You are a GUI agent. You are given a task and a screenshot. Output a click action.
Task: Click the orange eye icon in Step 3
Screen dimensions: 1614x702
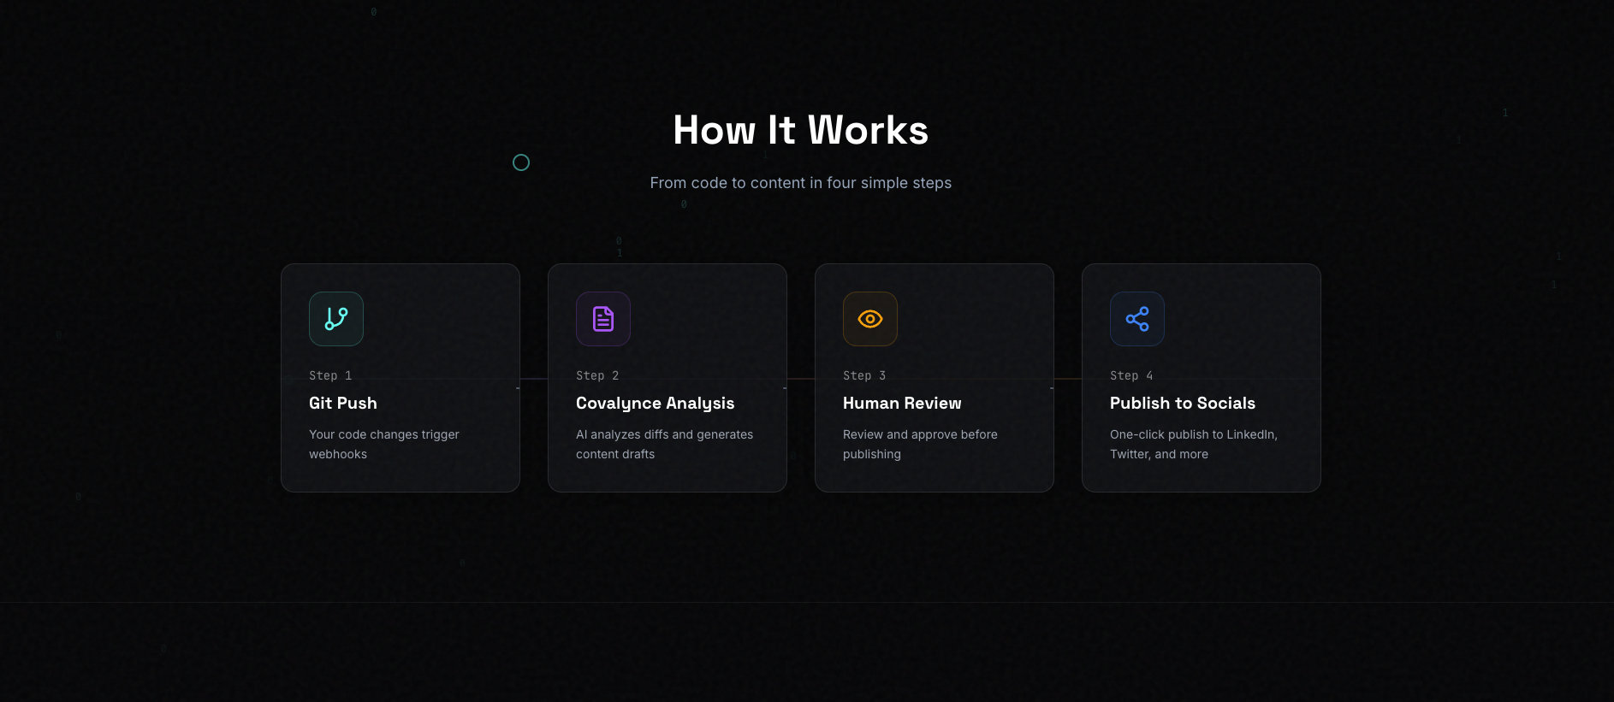click(870, 319)
